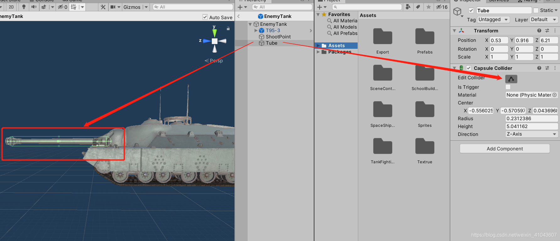This screenshot has width=560, height=241.
Task: Click the favorites star icon in Project toolbar
Action: tap(428, 7)
